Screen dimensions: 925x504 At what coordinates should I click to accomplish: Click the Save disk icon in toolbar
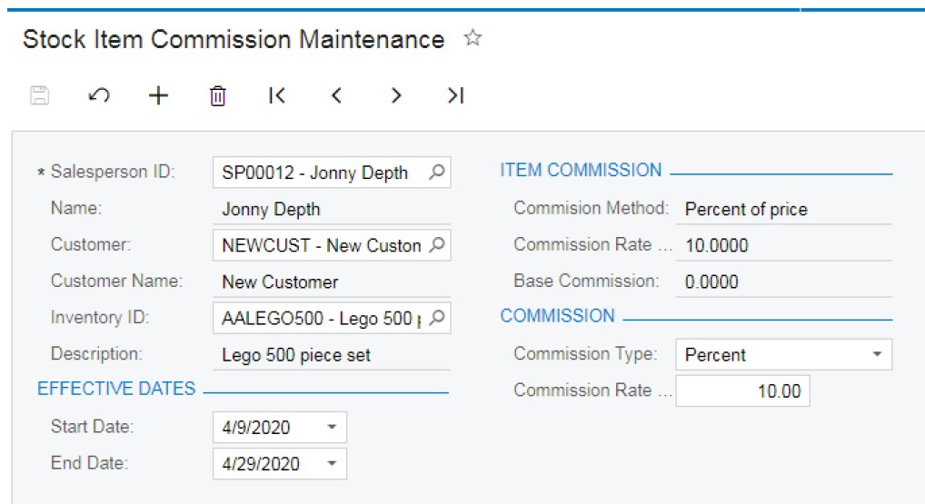[x=39, y=95]
